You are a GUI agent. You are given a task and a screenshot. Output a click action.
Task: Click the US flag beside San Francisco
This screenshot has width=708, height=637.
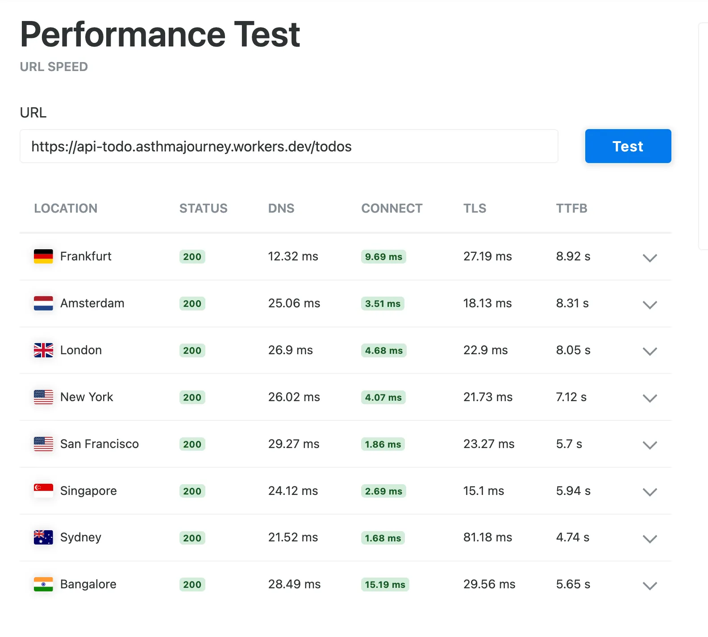[x=43, y=444]
